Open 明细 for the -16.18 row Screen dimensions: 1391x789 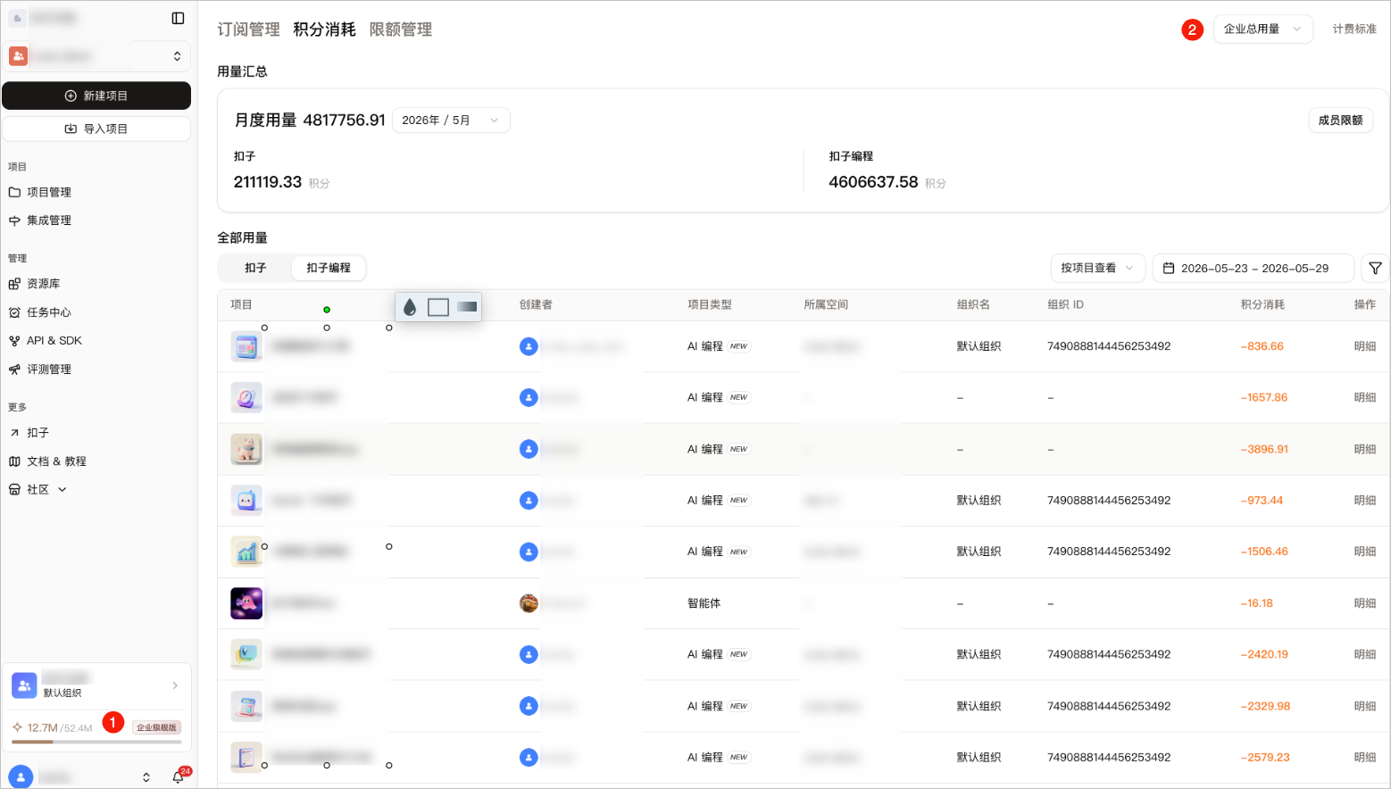pos(1364,603)
